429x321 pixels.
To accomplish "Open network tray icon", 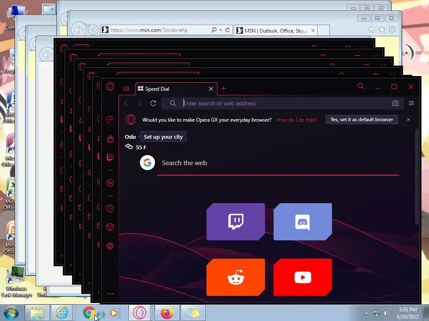I will (377, 313).
